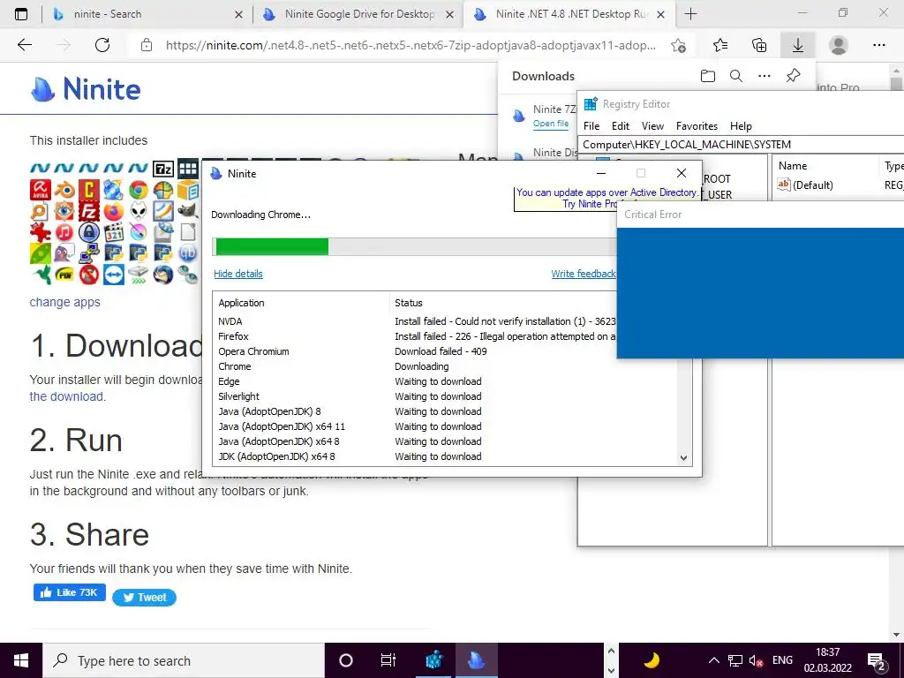Click the Thunderbird icon

tap(163, 275)
